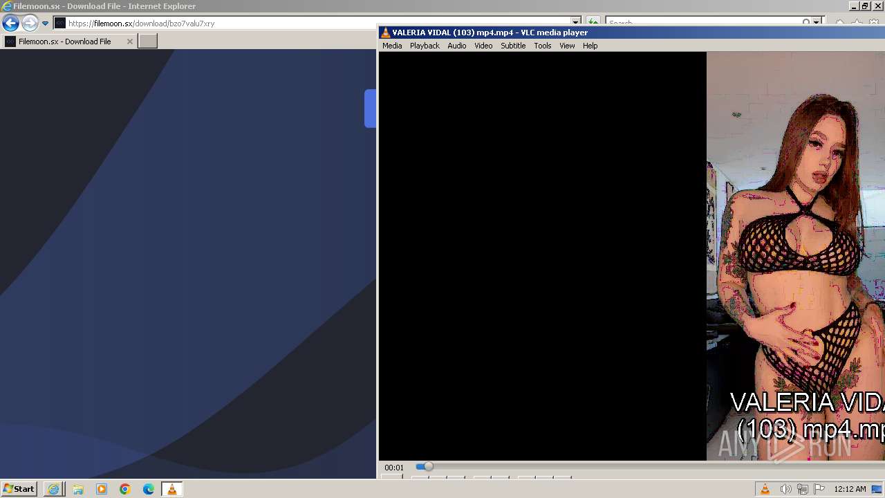This screenshot has height=498, width=885.
Task: Click the VLC cone icon in system tray
Action: (x=765, y=489)
